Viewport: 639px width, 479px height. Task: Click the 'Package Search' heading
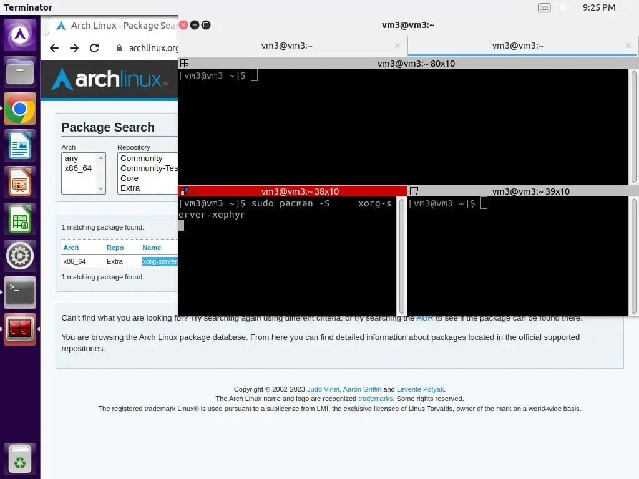[108, 127]
